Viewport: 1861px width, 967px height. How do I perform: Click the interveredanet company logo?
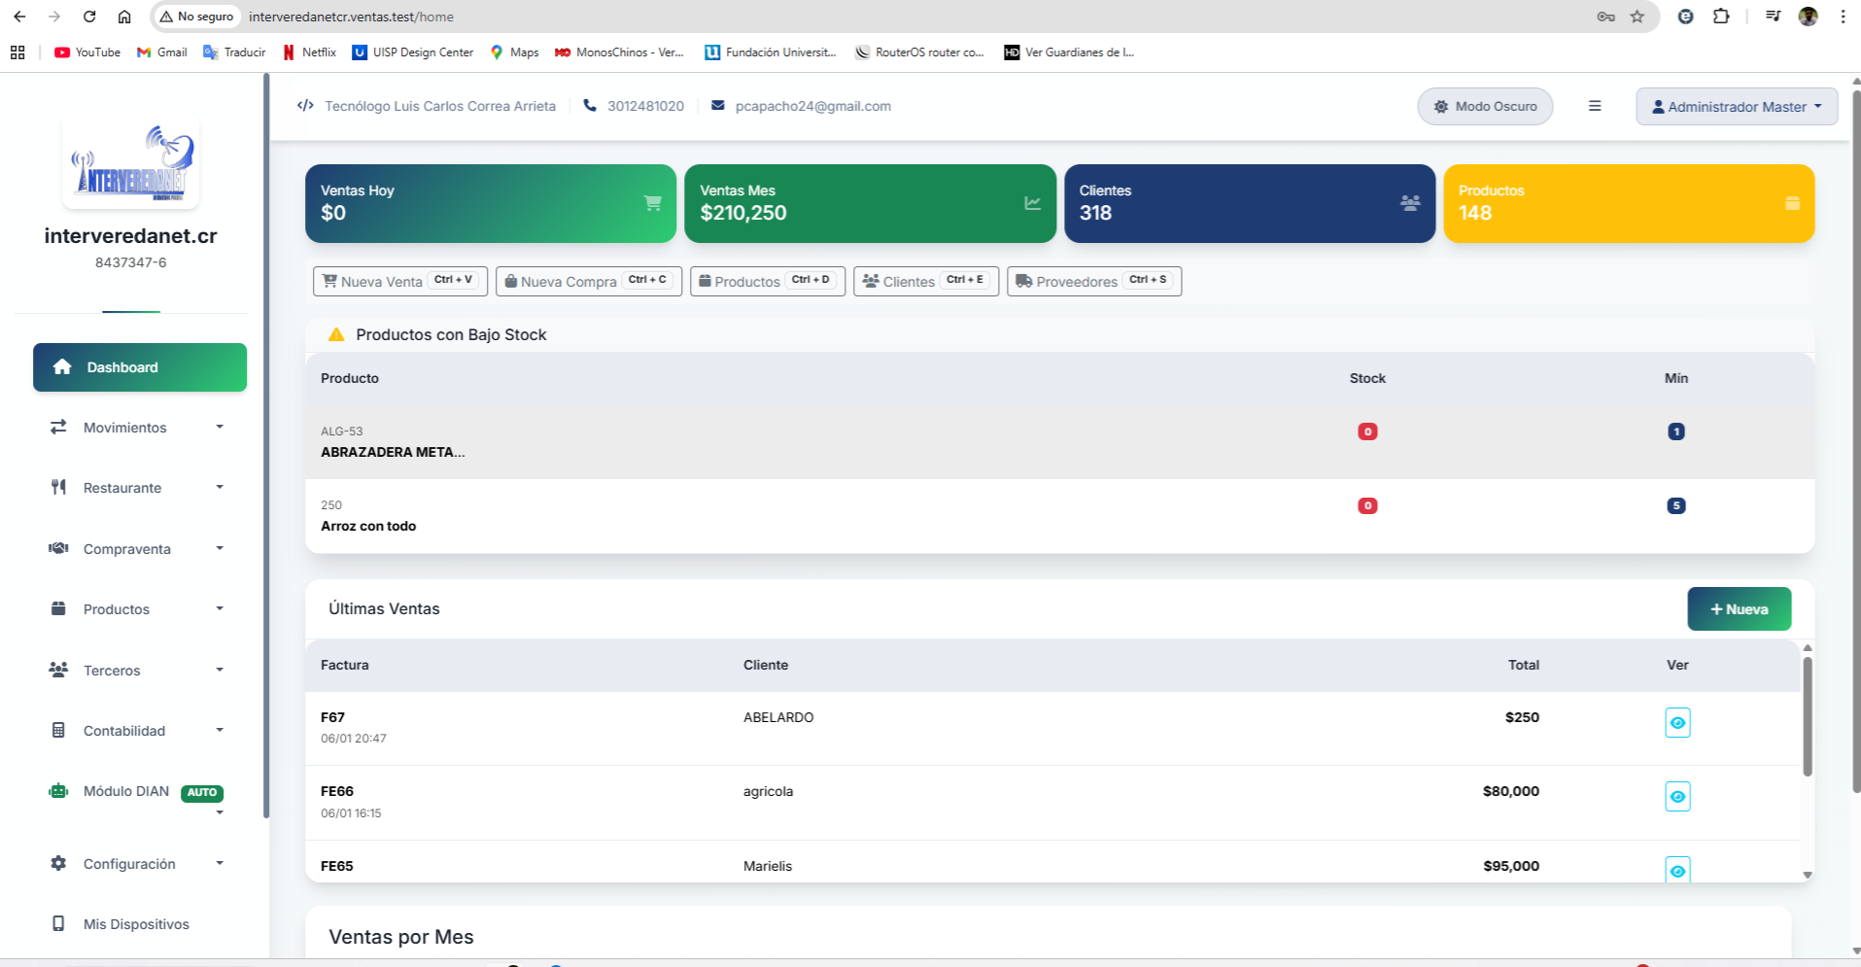click(x=131, y=164)
